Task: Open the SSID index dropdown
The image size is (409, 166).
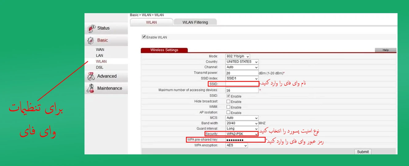Action: (242, 78)
